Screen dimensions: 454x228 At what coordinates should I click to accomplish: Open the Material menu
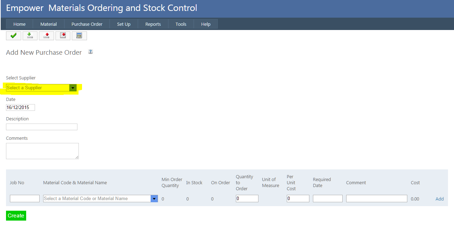click(x=48, y=24)
